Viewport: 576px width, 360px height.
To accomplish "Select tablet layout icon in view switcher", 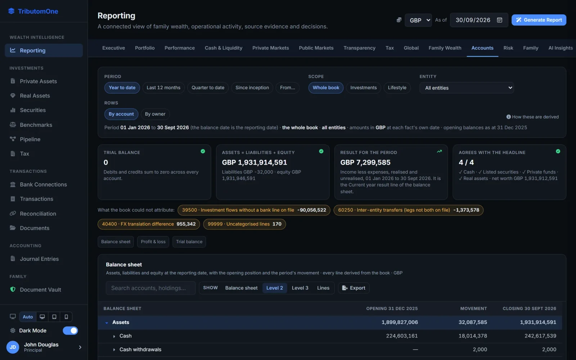I will (x=54, y=317).
